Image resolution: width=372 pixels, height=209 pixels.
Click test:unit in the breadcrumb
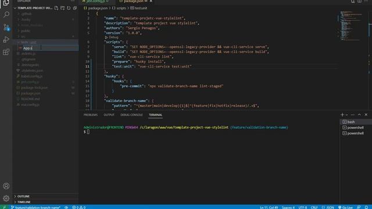(141, 8)
